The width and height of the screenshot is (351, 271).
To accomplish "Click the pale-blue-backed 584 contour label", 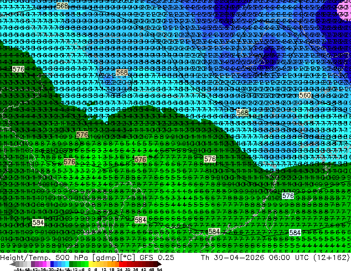I will [x=295, y=232].
